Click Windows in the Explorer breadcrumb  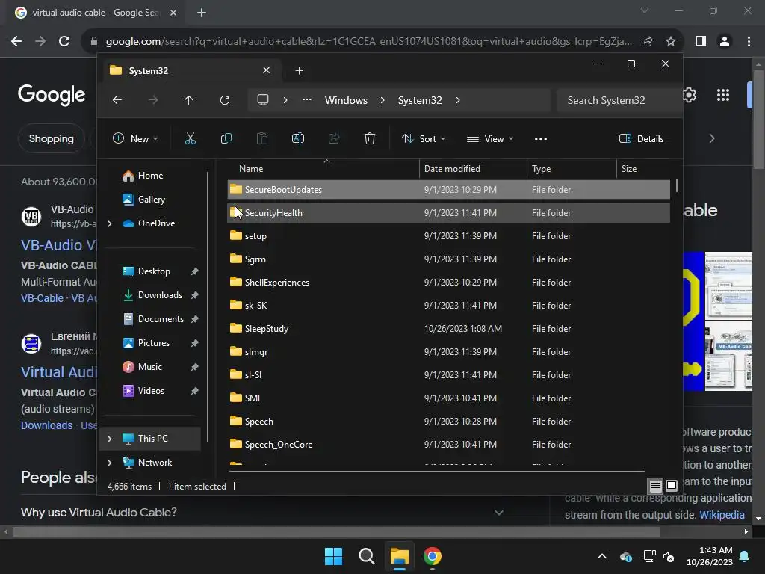click(x=346, y=100)
